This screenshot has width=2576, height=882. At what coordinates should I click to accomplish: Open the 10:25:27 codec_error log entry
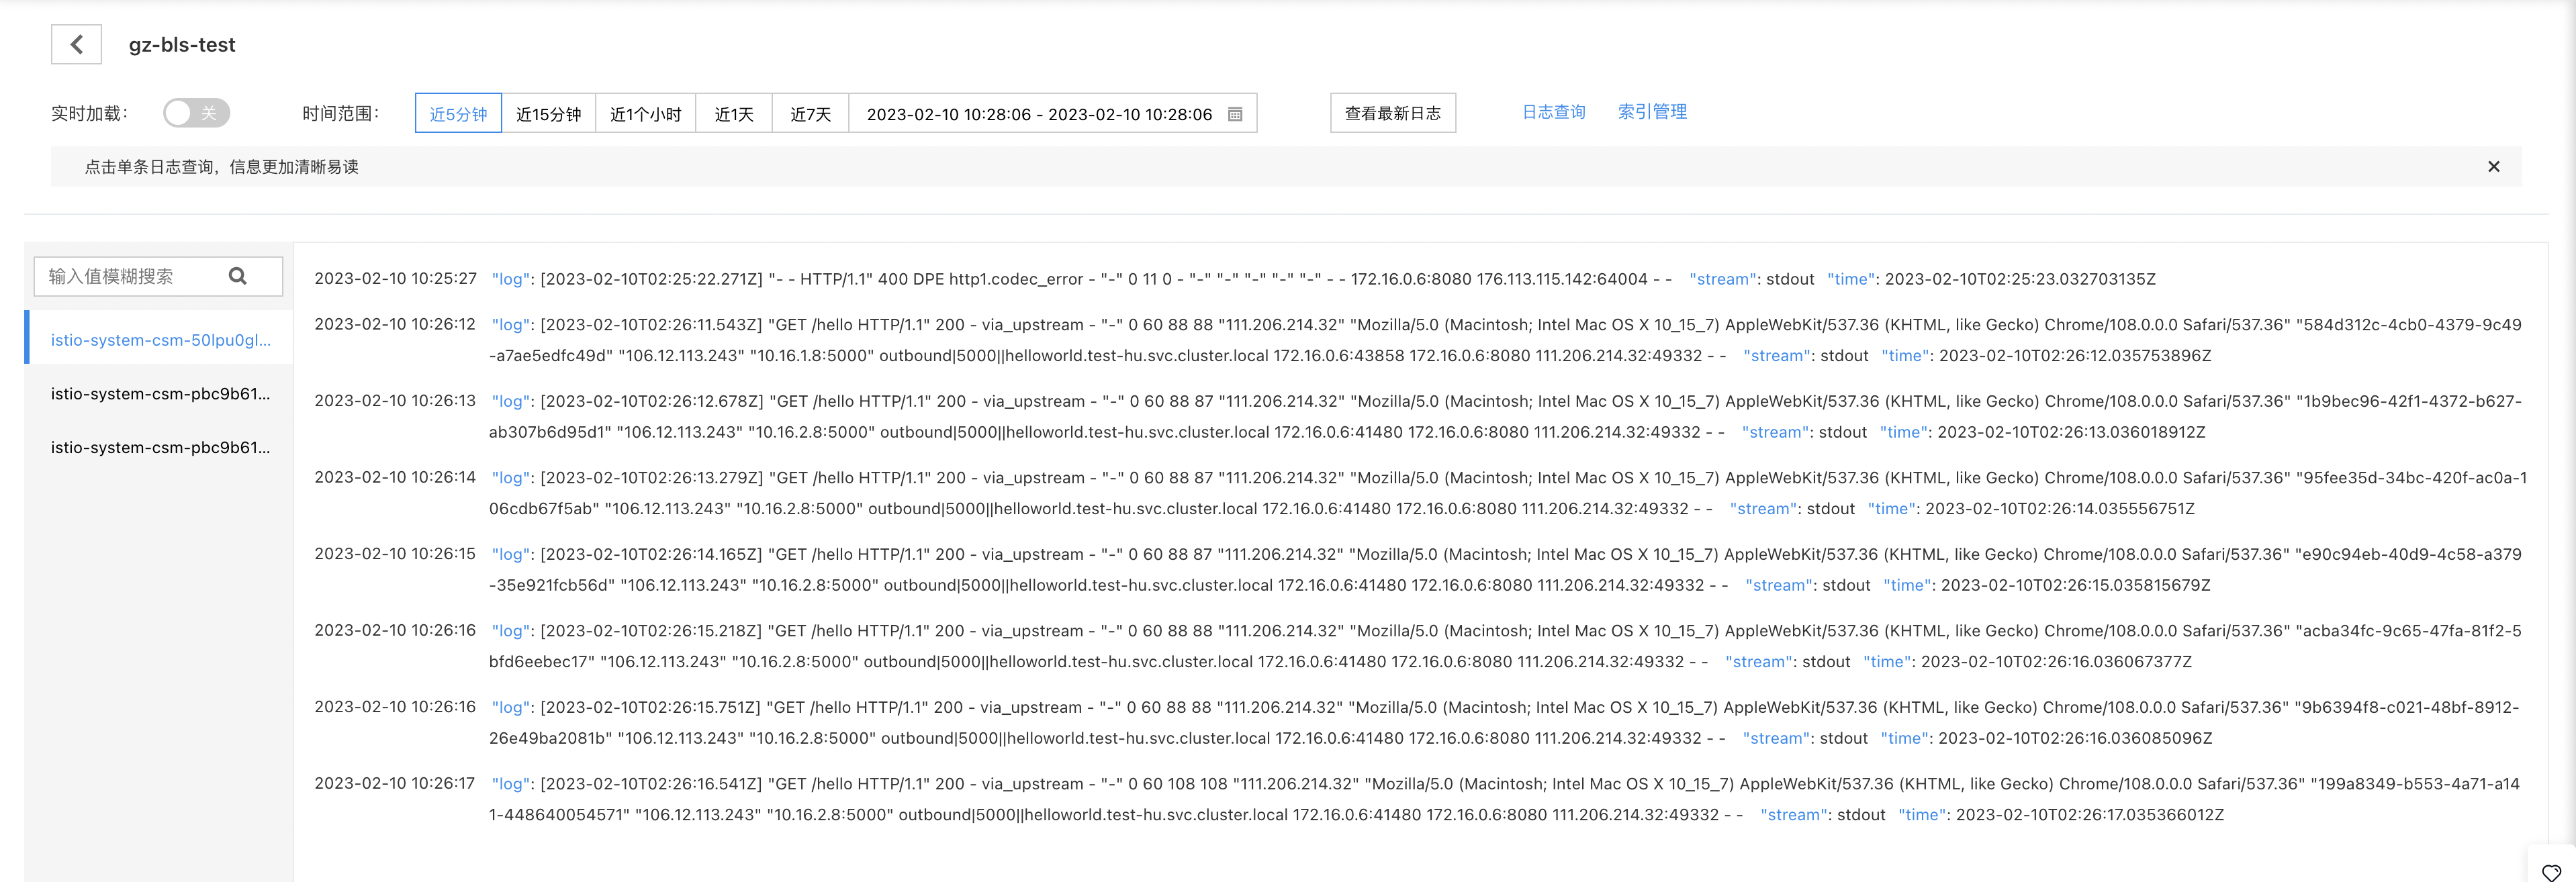pyautogui.click(x=1234, y=279)
